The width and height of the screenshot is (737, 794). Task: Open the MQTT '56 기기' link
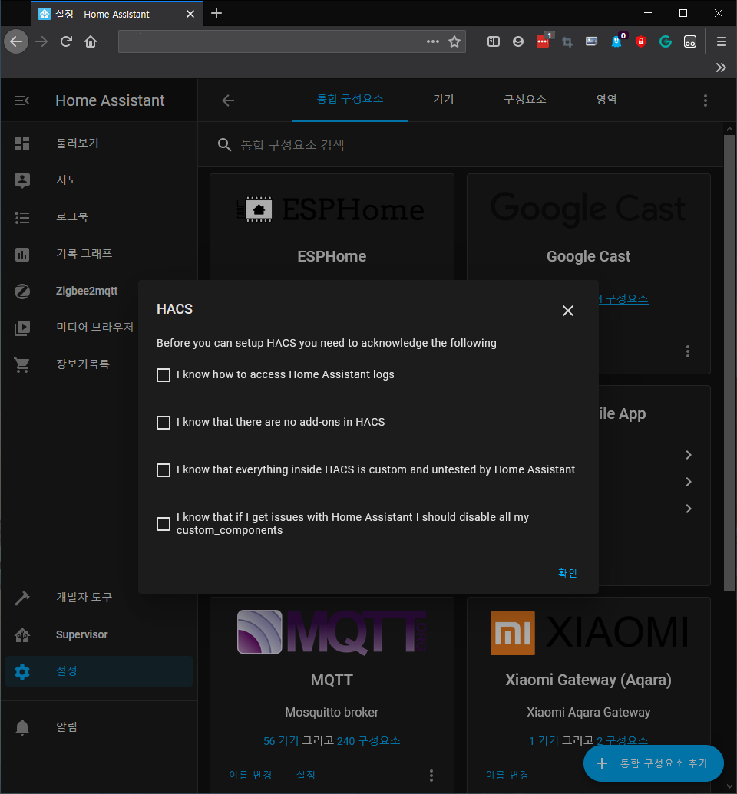pos(281,741)
